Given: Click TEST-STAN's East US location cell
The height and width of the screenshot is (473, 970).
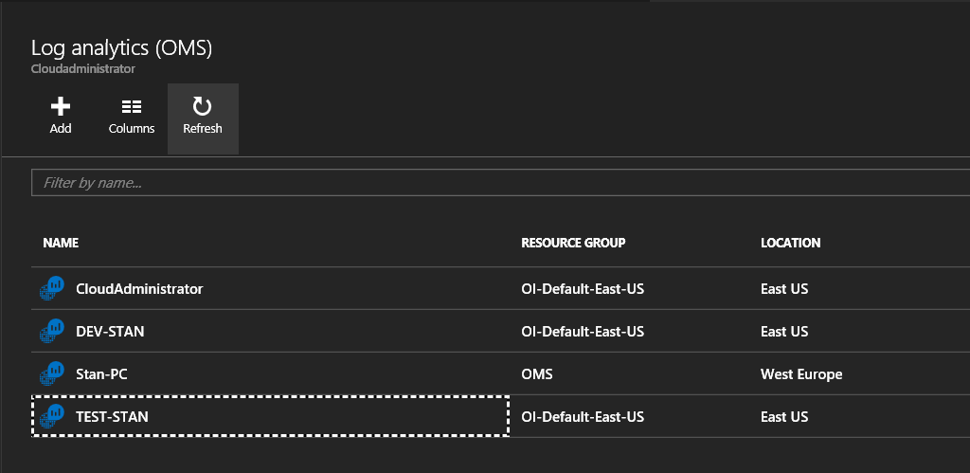Looking at the screenshot, I should 784,417.
